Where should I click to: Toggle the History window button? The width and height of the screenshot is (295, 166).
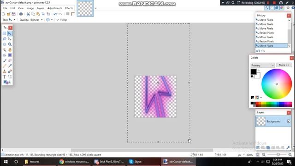click(x=271, y=8)
